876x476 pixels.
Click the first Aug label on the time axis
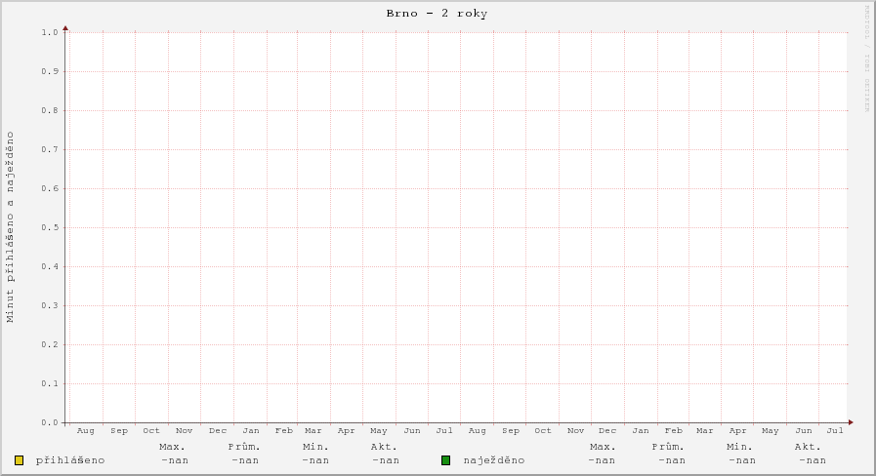(x=85, y=430)
